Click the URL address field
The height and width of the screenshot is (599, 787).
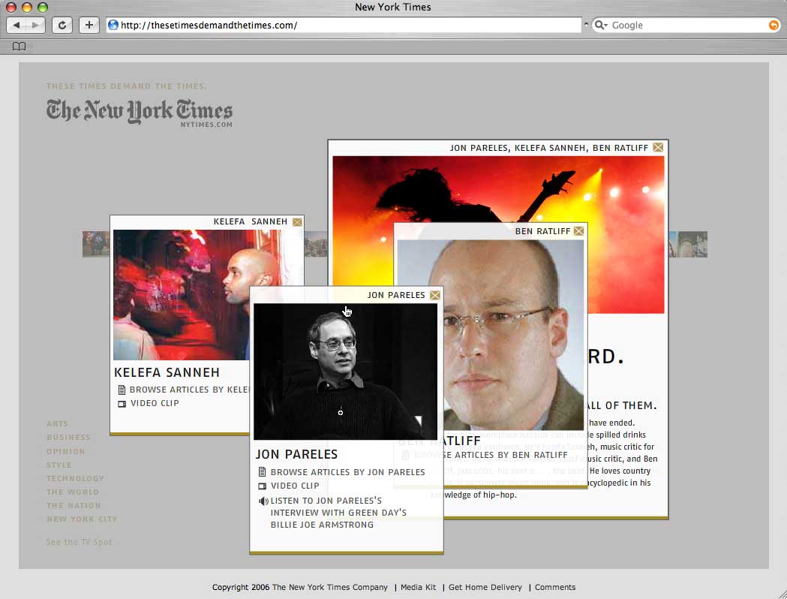(345, 26)
